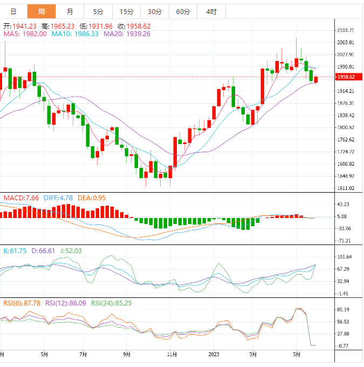The image size is (364, 367).
Task: Open the 月 monthly chart tab
Action: (70, 11)
